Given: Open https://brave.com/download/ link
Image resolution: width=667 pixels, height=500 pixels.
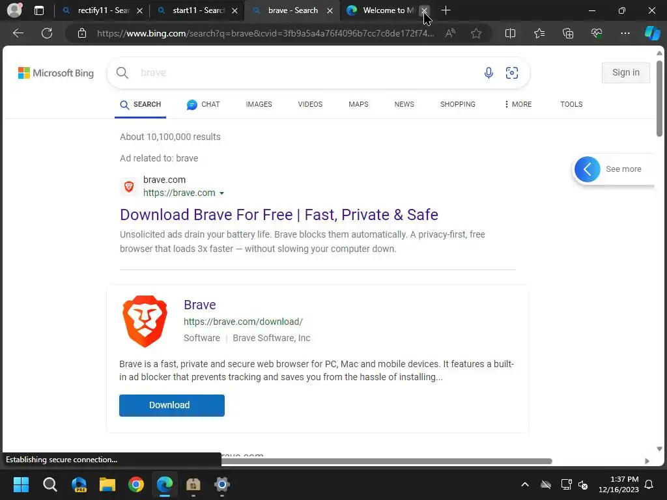Looking at the screenshot, I should tap(244, 322).
